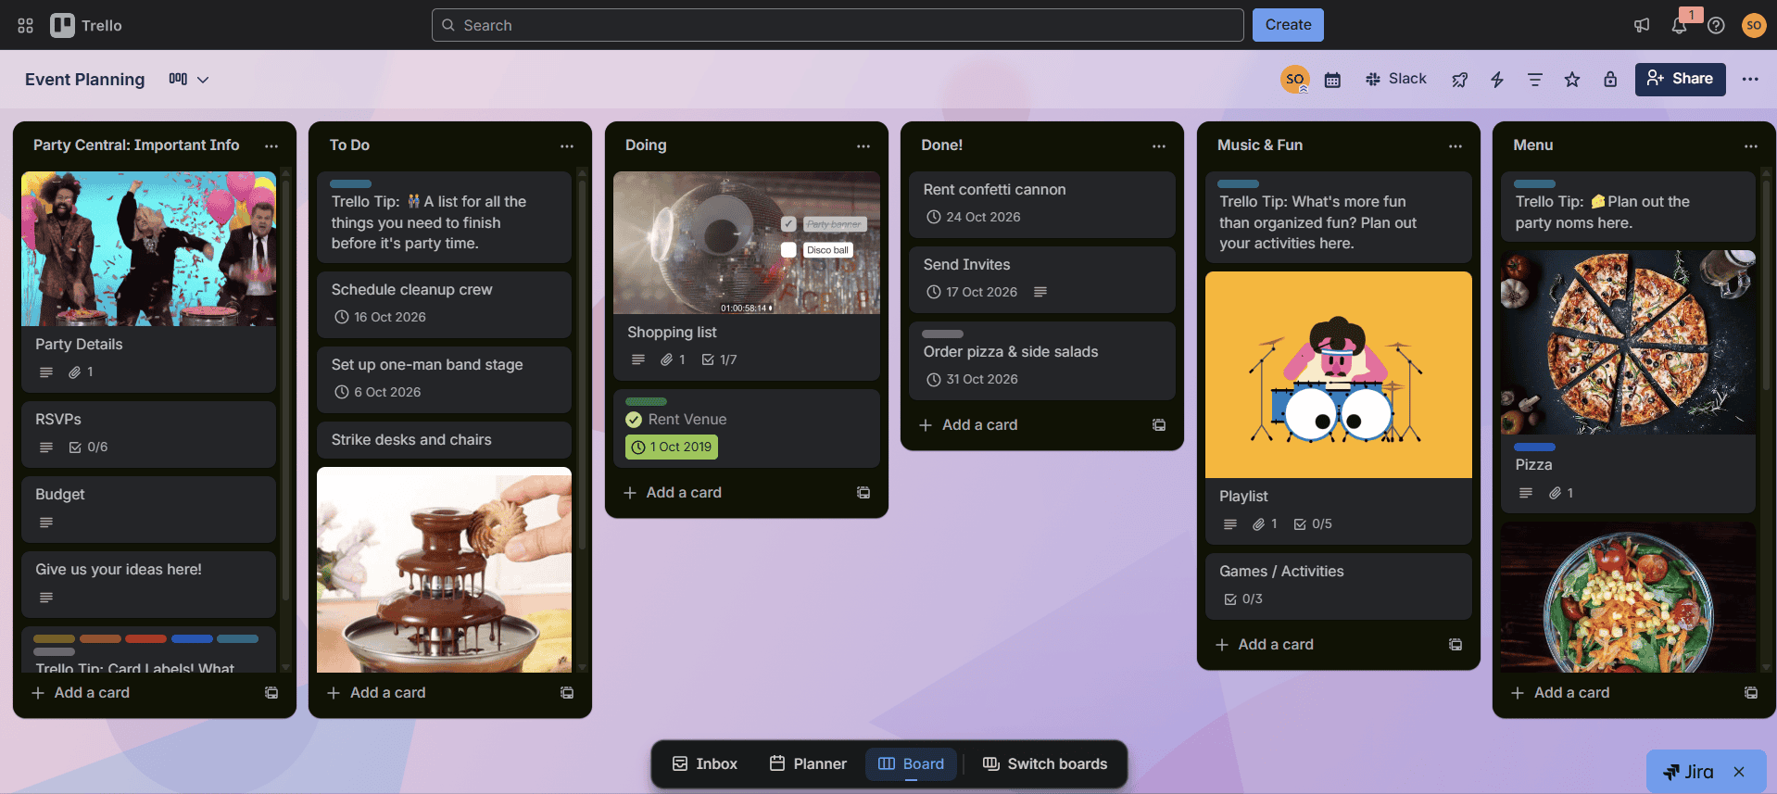Viewport: 1777px width, 794px height.
Task: Expand the board view switcher chevron
Action: coord(203,80)
